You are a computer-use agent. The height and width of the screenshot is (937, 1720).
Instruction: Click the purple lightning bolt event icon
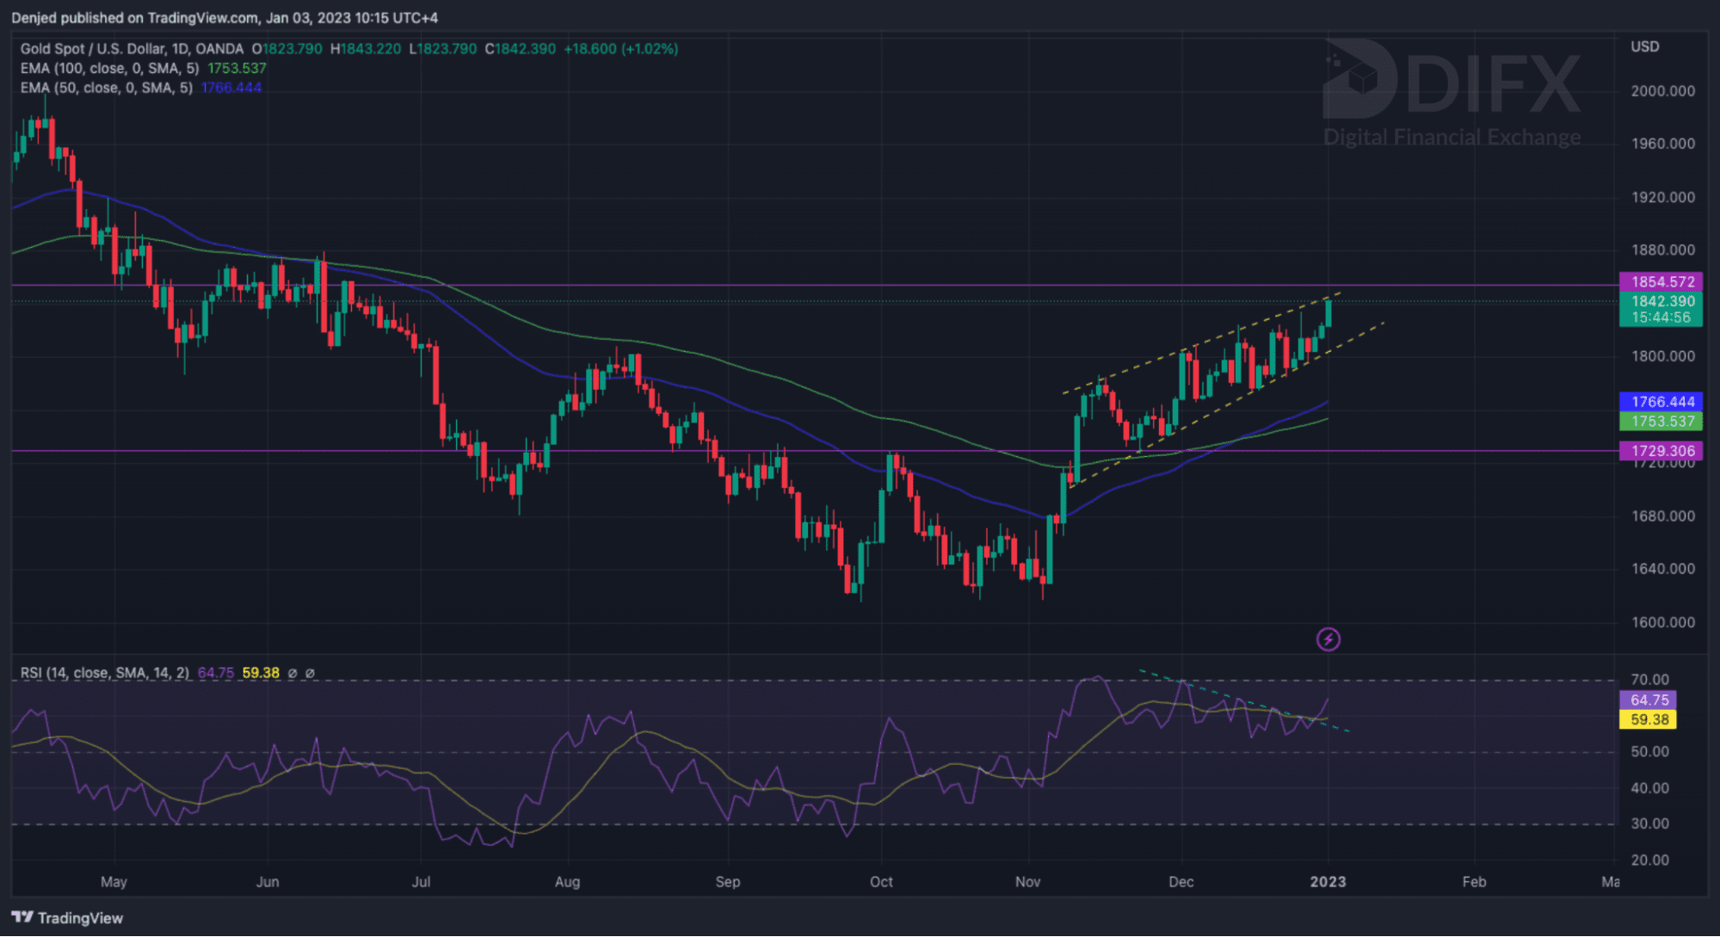coord(1328,639)
